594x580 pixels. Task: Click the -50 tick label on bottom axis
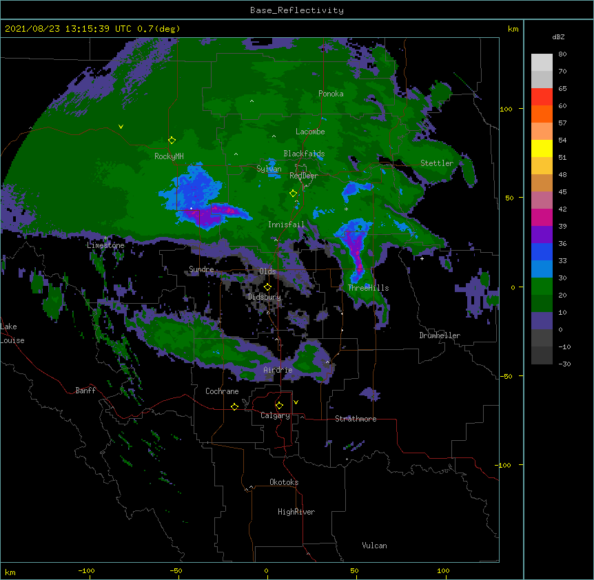(176, 570)
